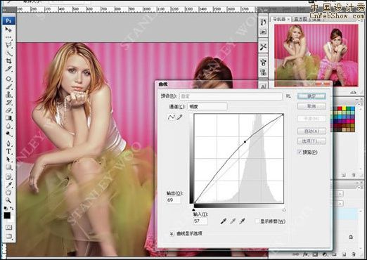Select the Crop tool
Screen dimensions: 367x260
click(8, 61)
